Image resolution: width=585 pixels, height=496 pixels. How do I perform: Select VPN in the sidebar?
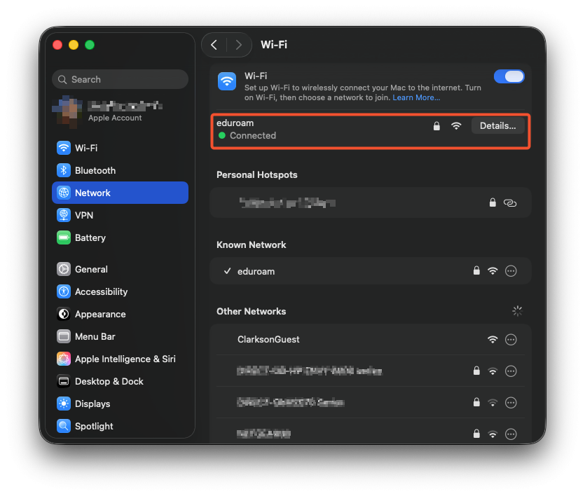coord(120,215)
